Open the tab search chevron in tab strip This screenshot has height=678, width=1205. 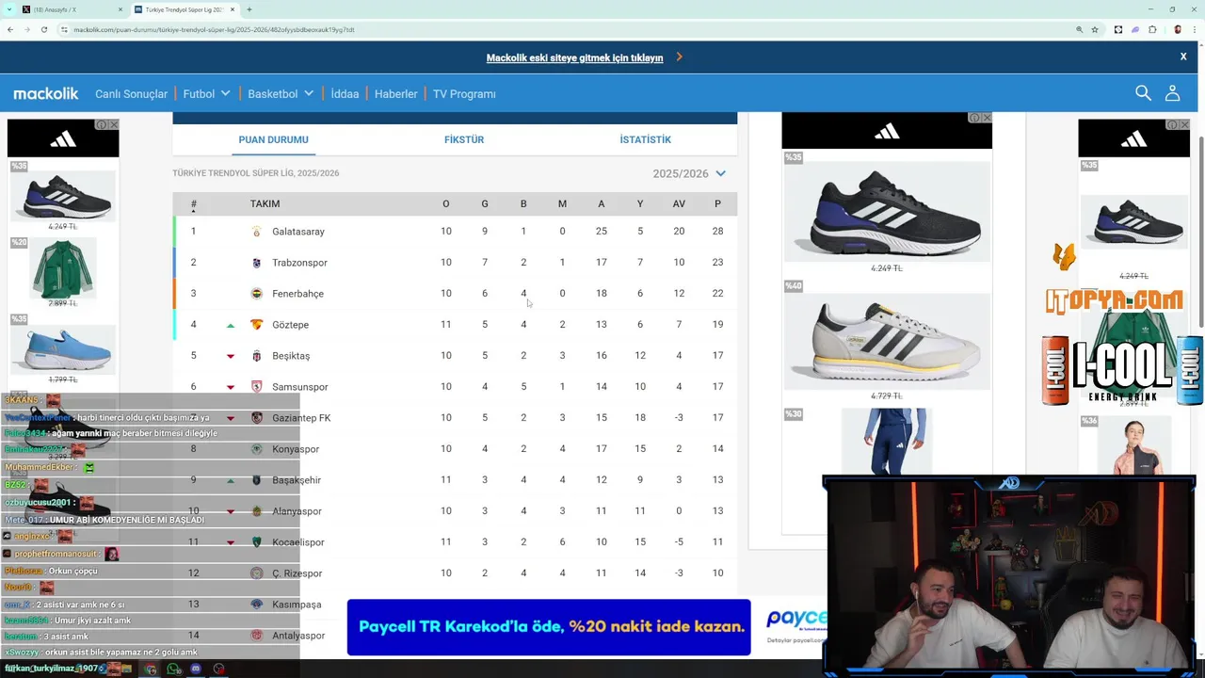9,9
